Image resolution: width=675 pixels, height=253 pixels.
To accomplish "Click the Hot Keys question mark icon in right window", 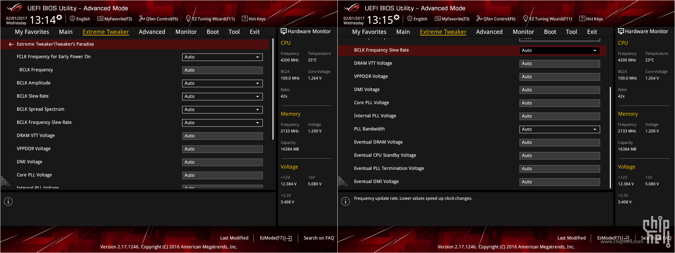I will 582,18.
